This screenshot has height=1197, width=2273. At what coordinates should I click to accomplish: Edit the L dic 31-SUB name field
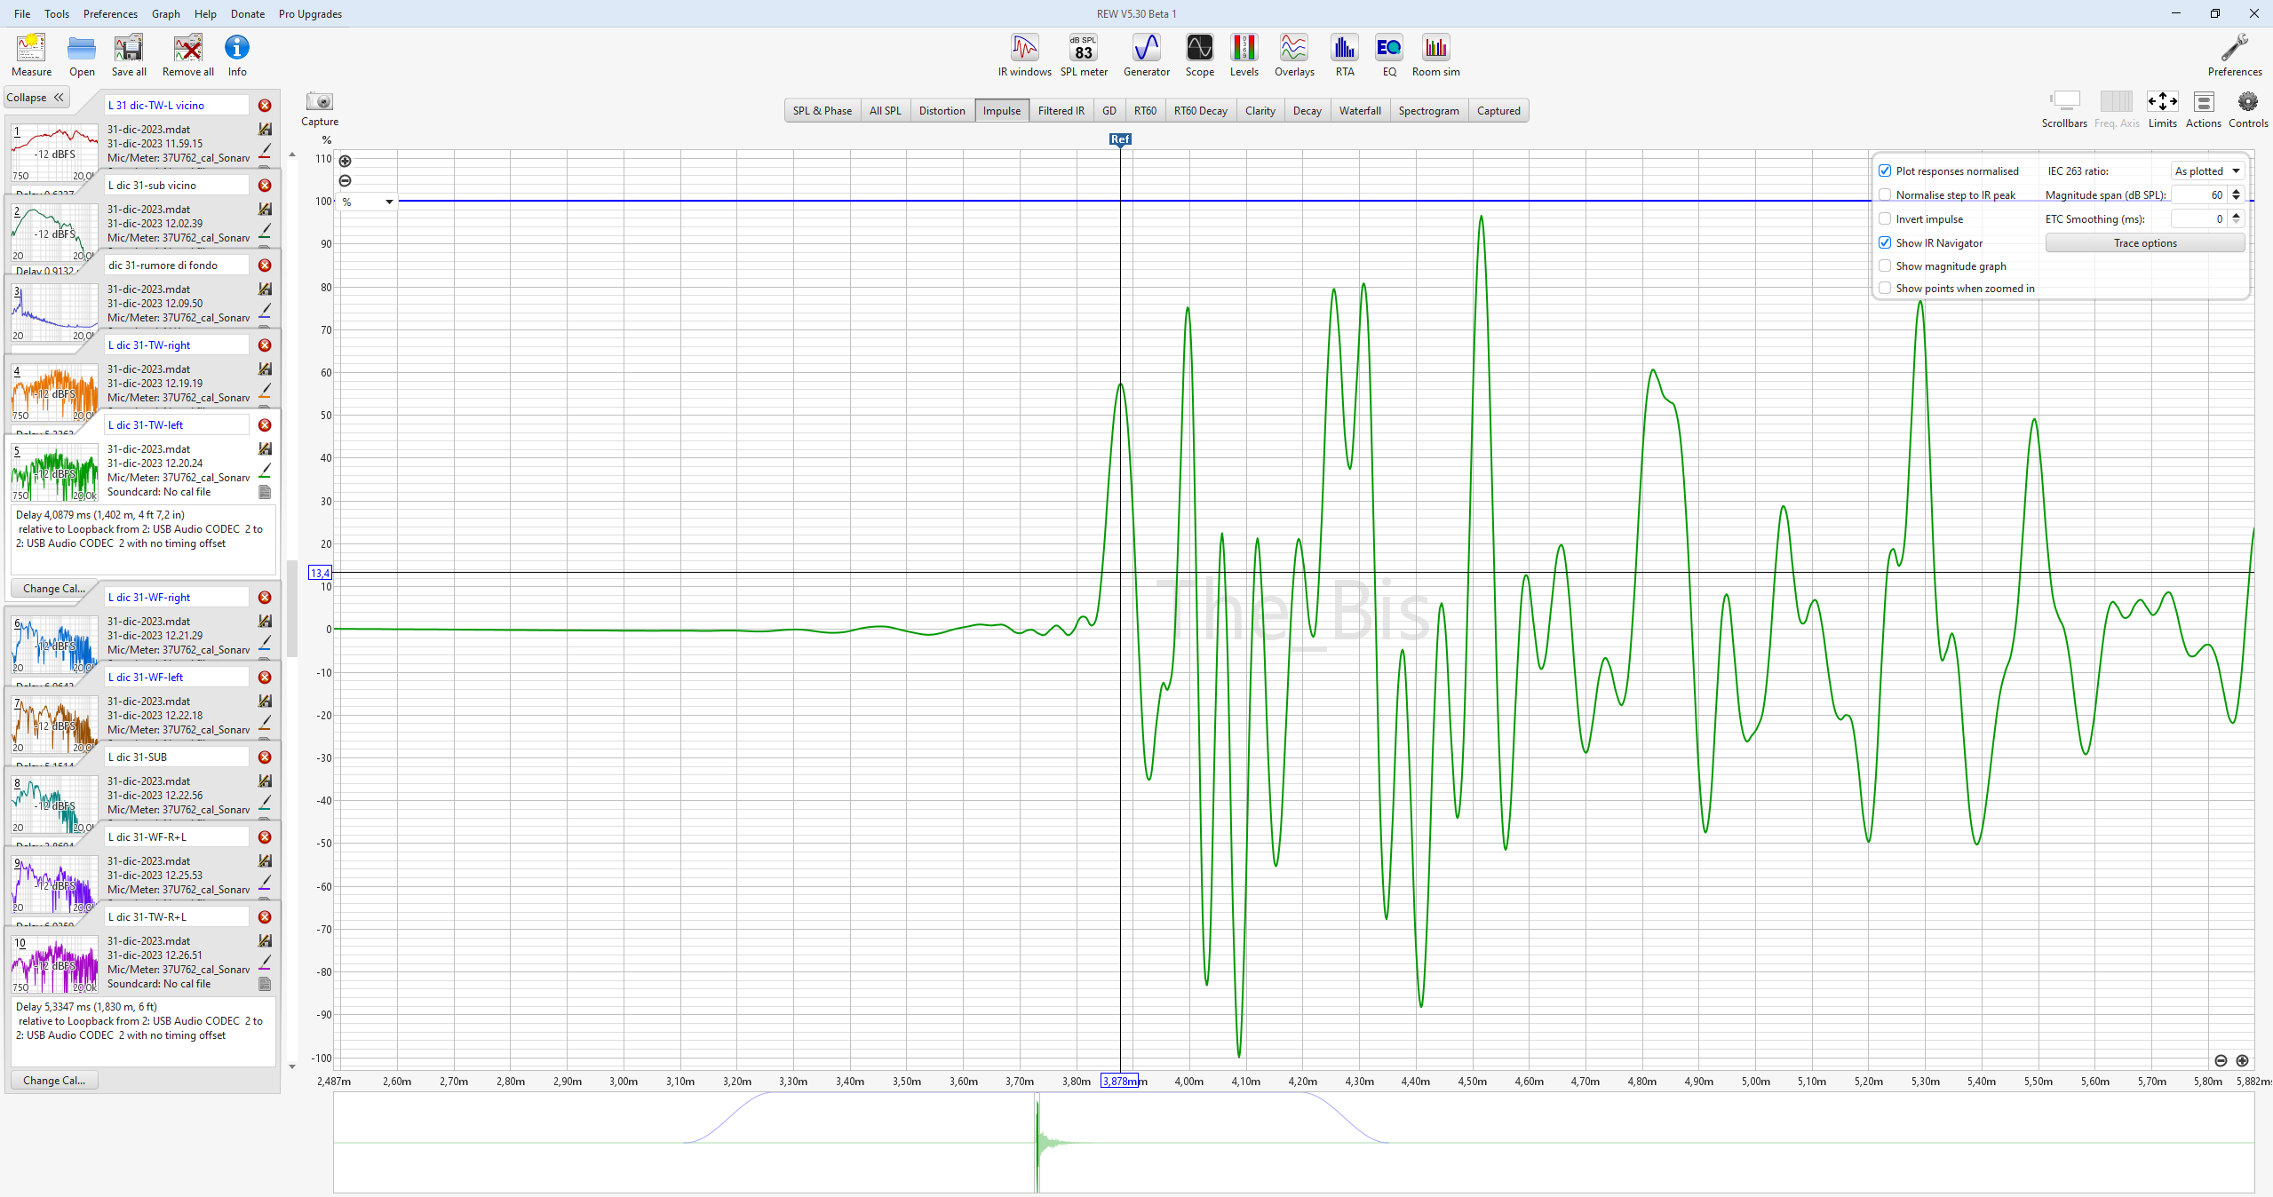click(176, 757)
